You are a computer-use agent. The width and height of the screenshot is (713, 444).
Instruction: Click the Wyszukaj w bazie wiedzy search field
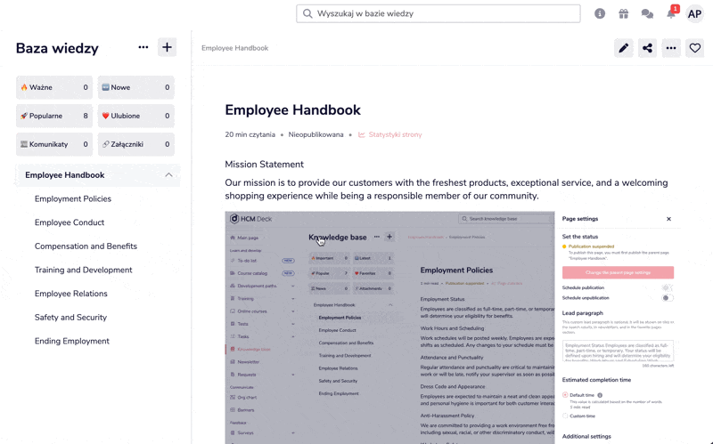(x=438, y=14)
